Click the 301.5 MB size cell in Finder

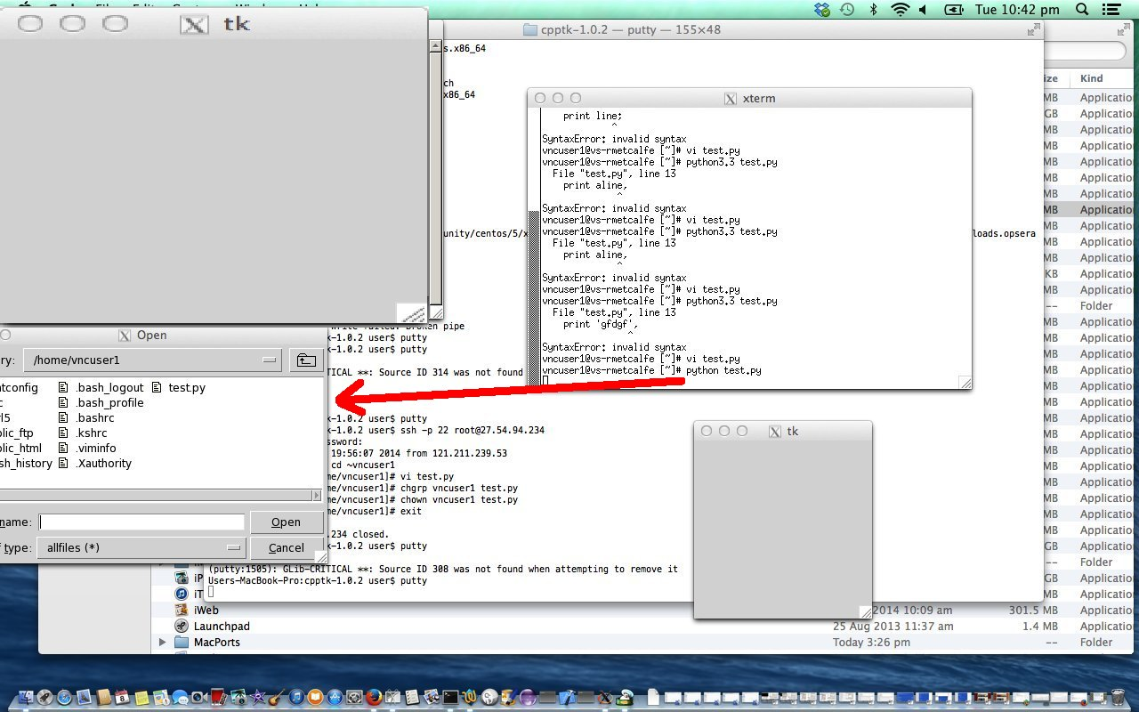point(1033,611)
